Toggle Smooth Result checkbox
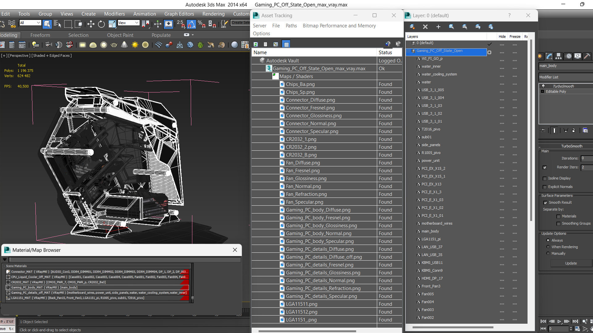593x333 pixels. (545, 203)
